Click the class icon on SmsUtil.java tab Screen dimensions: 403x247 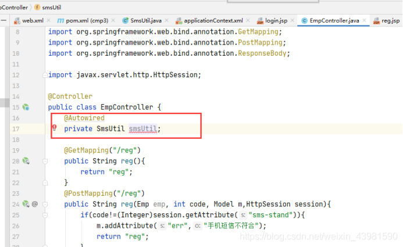[126, 20]
